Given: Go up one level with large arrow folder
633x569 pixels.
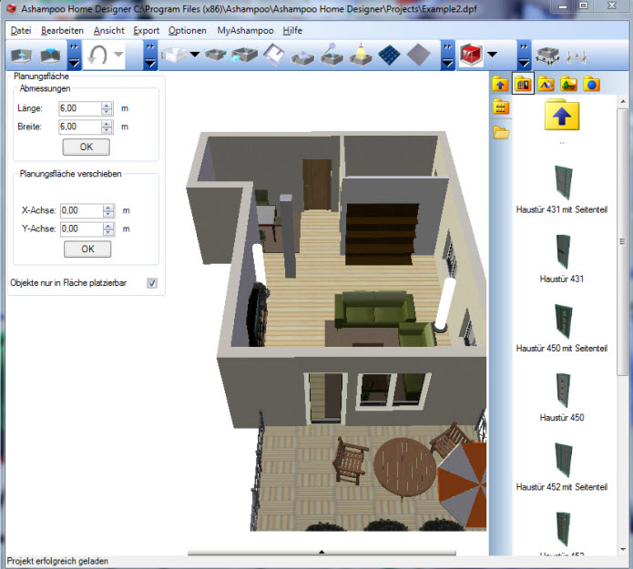Looking at the screenshot, I should click(562, 115).
